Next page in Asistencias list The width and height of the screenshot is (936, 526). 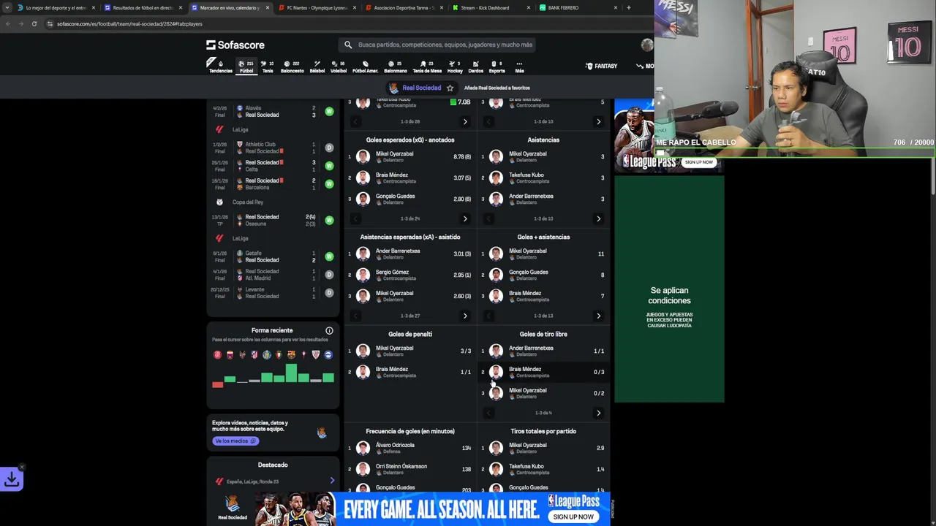tap(598, 218)
